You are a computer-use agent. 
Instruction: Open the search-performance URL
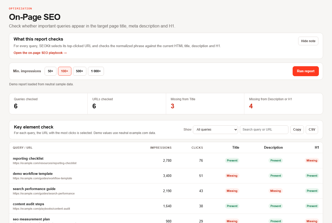44,193
